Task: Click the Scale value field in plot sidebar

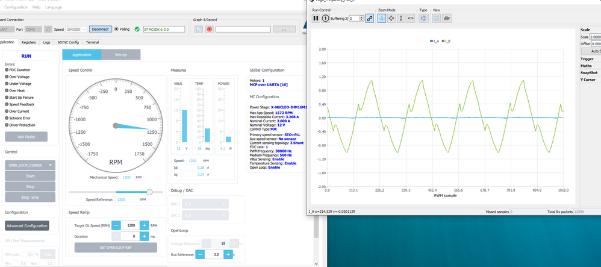Action: pos(595,37)
